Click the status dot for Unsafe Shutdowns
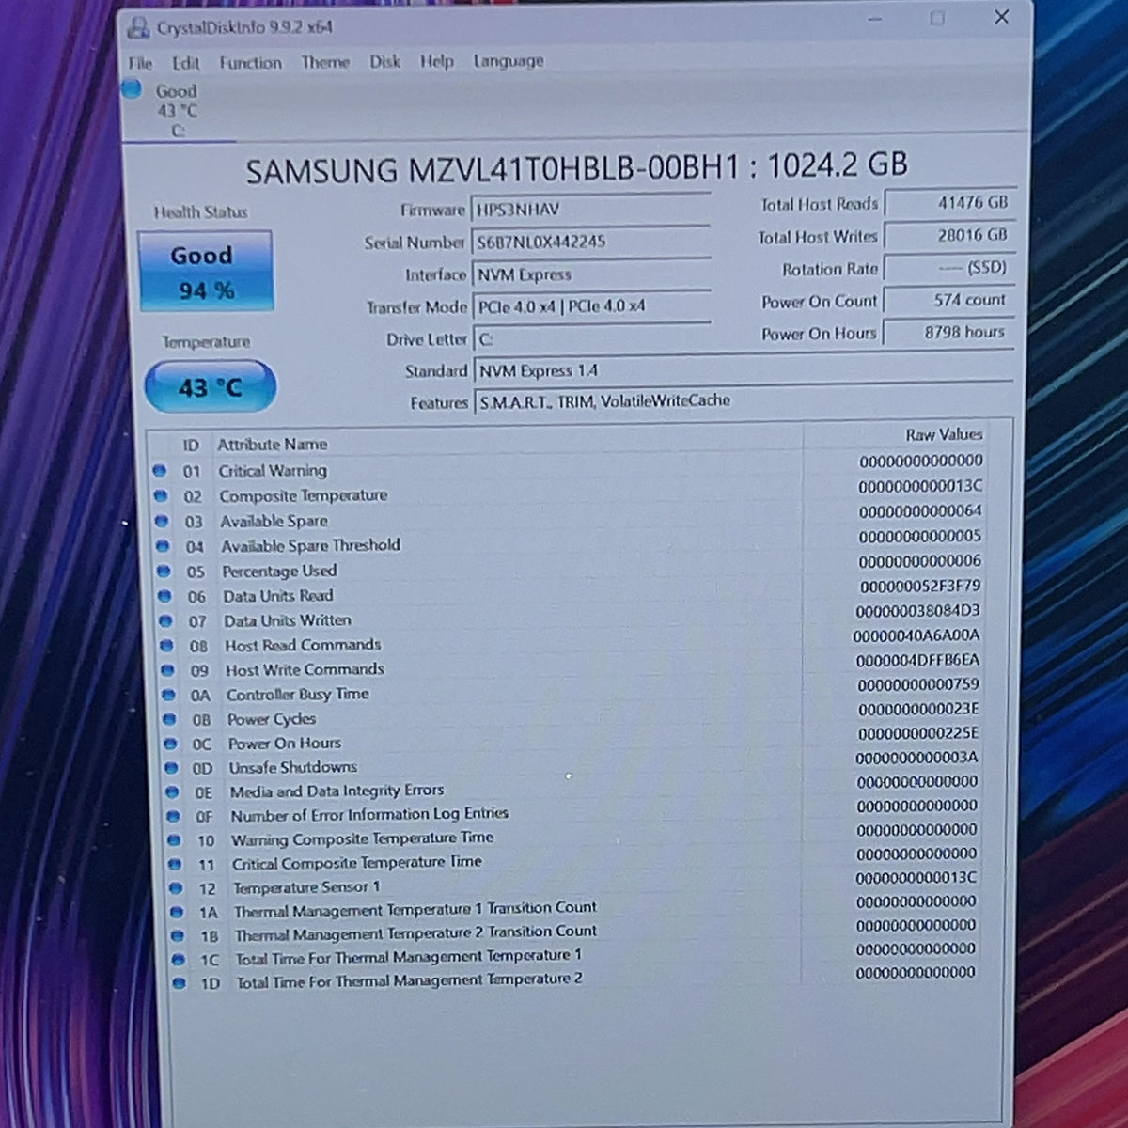Image resolution: width=1128 pixels, height=1128 pixels. tap(171, 768)
